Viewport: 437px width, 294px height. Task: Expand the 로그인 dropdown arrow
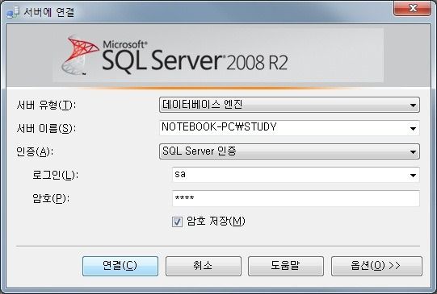point(413,175)
